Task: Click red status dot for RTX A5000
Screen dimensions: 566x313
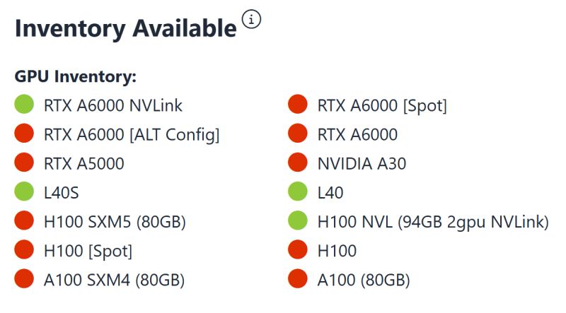Action: pos(24,163)
